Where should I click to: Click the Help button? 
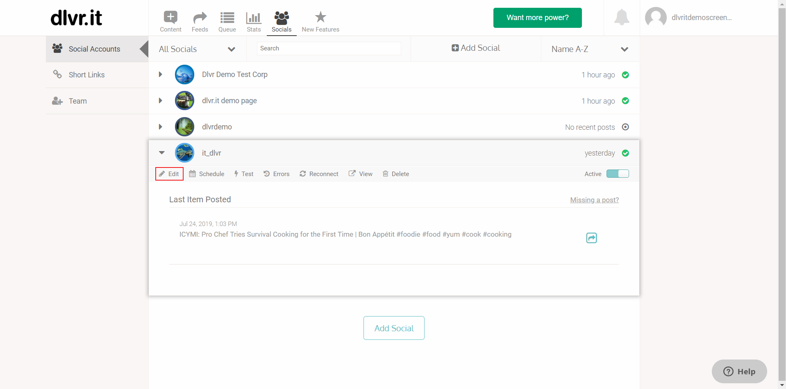pyautogui.click(x=739, y=371)
